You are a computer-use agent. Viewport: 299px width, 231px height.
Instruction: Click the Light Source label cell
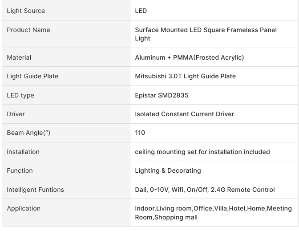(x=66, y=11)
